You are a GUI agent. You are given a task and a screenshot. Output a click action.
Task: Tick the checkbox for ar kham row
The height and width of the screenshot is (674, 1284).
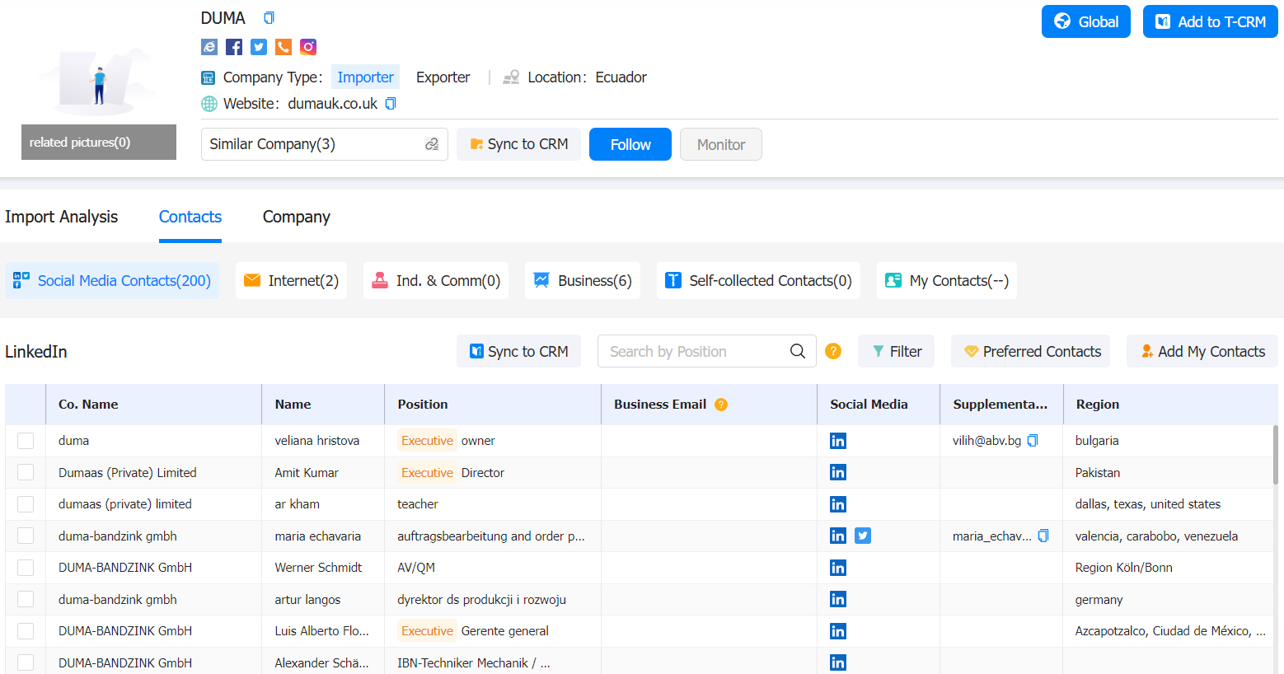(26, 504)
